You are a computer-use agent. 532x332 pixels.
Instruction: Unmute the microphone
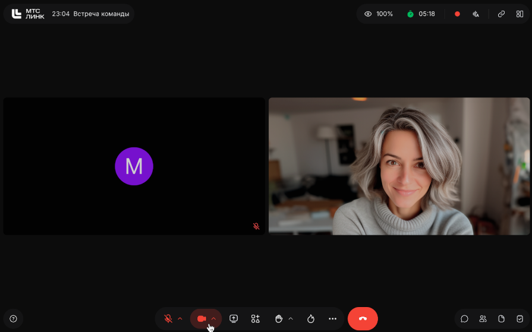(x=168, y=319)
